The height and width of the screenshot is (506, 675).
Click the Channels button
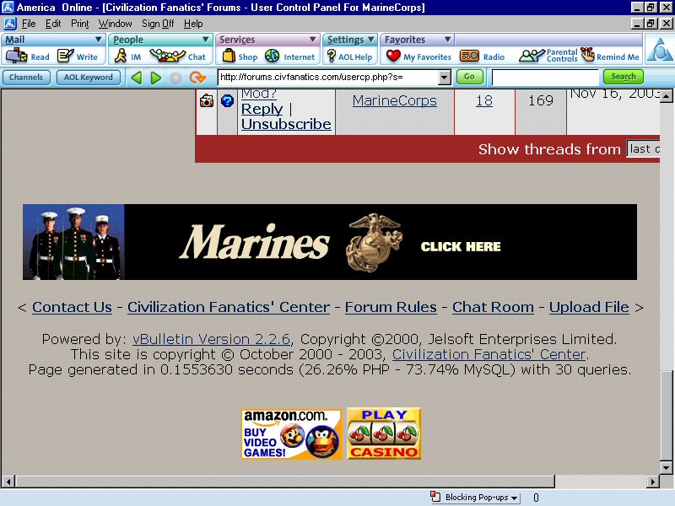click(26, 78)
